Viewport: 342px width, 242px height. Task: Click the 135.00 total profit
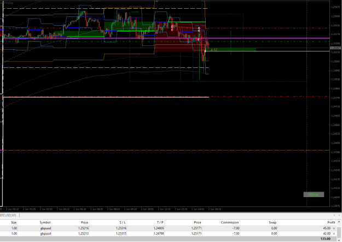coord(326,239)
